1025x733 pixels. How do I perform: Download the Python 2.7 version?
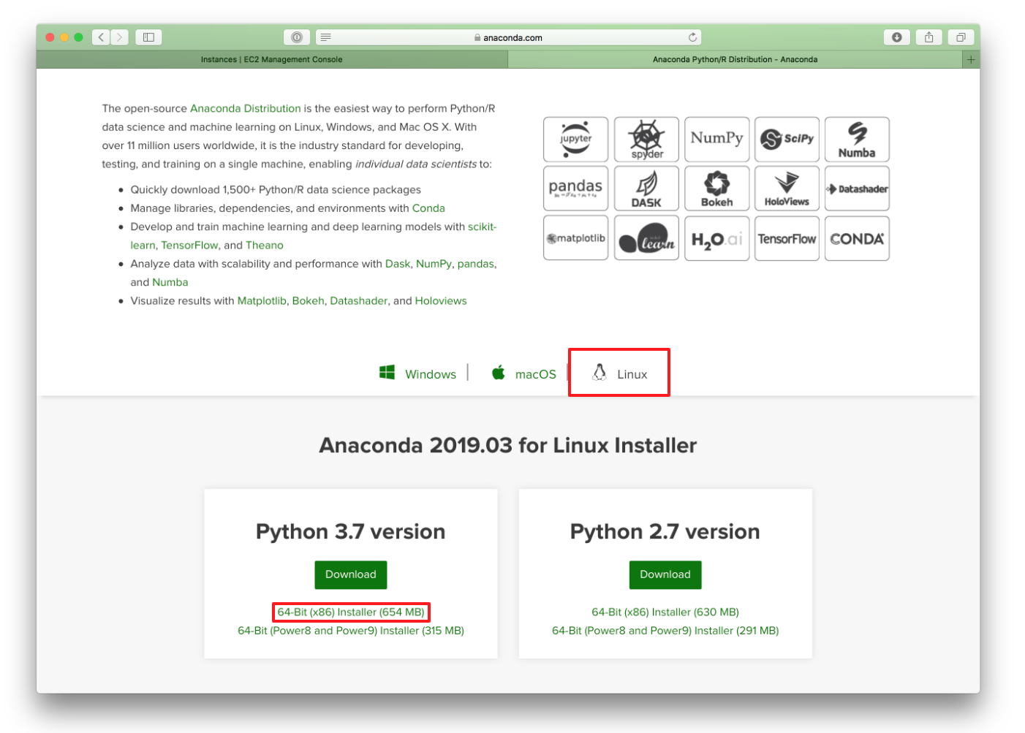pos(665,574)
